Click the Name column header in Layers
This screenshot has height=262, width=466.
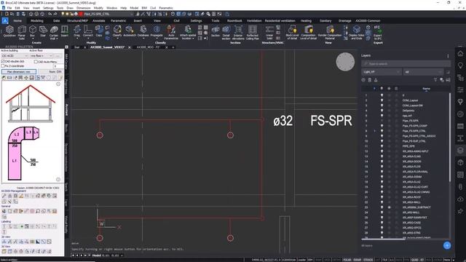pos(426,89)
